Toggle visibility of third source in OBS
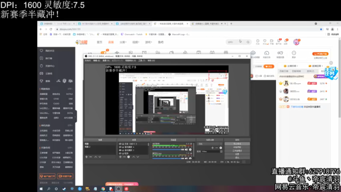The height and width of the screenshot is (192, 341). point(120,150)
